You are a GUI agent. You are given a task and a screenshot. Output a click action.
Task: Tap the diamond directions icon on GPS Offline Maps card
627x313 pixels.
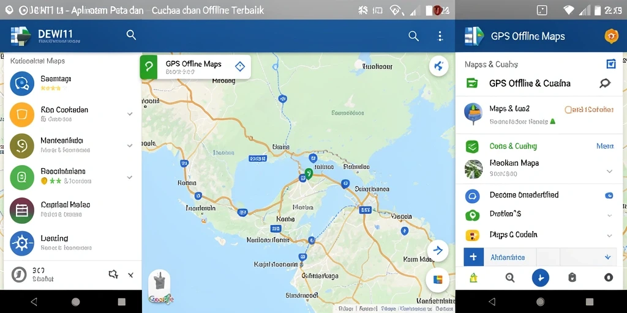pos(239,67)
